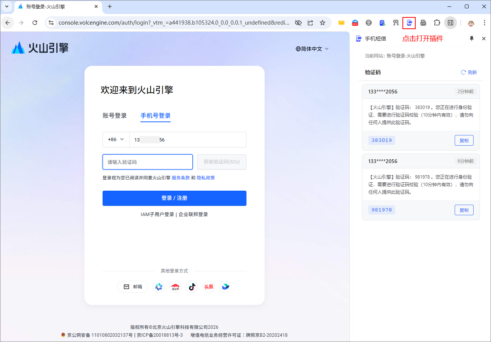Open the Extensions puzzle piece menu

coord(437,23)
